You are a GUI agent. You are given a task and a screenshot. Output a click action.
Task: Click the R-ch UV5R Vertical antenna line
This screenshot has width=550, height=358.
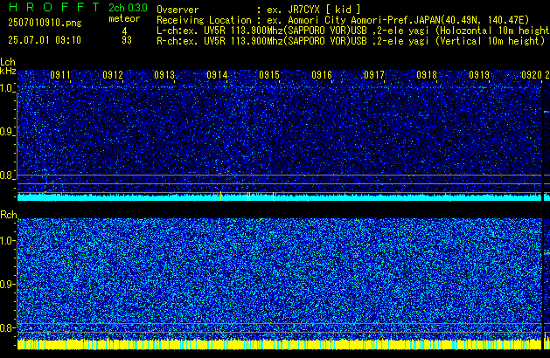351,41
